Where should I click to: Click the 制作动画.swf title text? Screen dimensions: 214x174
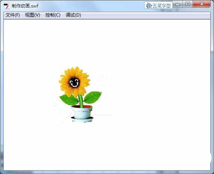pos(25,6)
